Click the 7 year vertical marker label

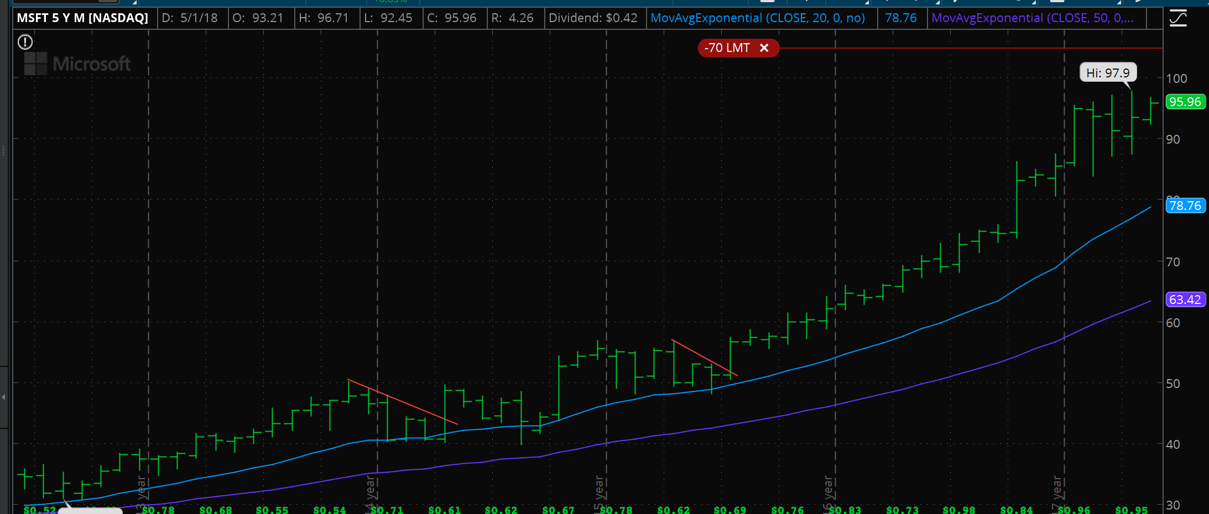(x=1057, y=493)
